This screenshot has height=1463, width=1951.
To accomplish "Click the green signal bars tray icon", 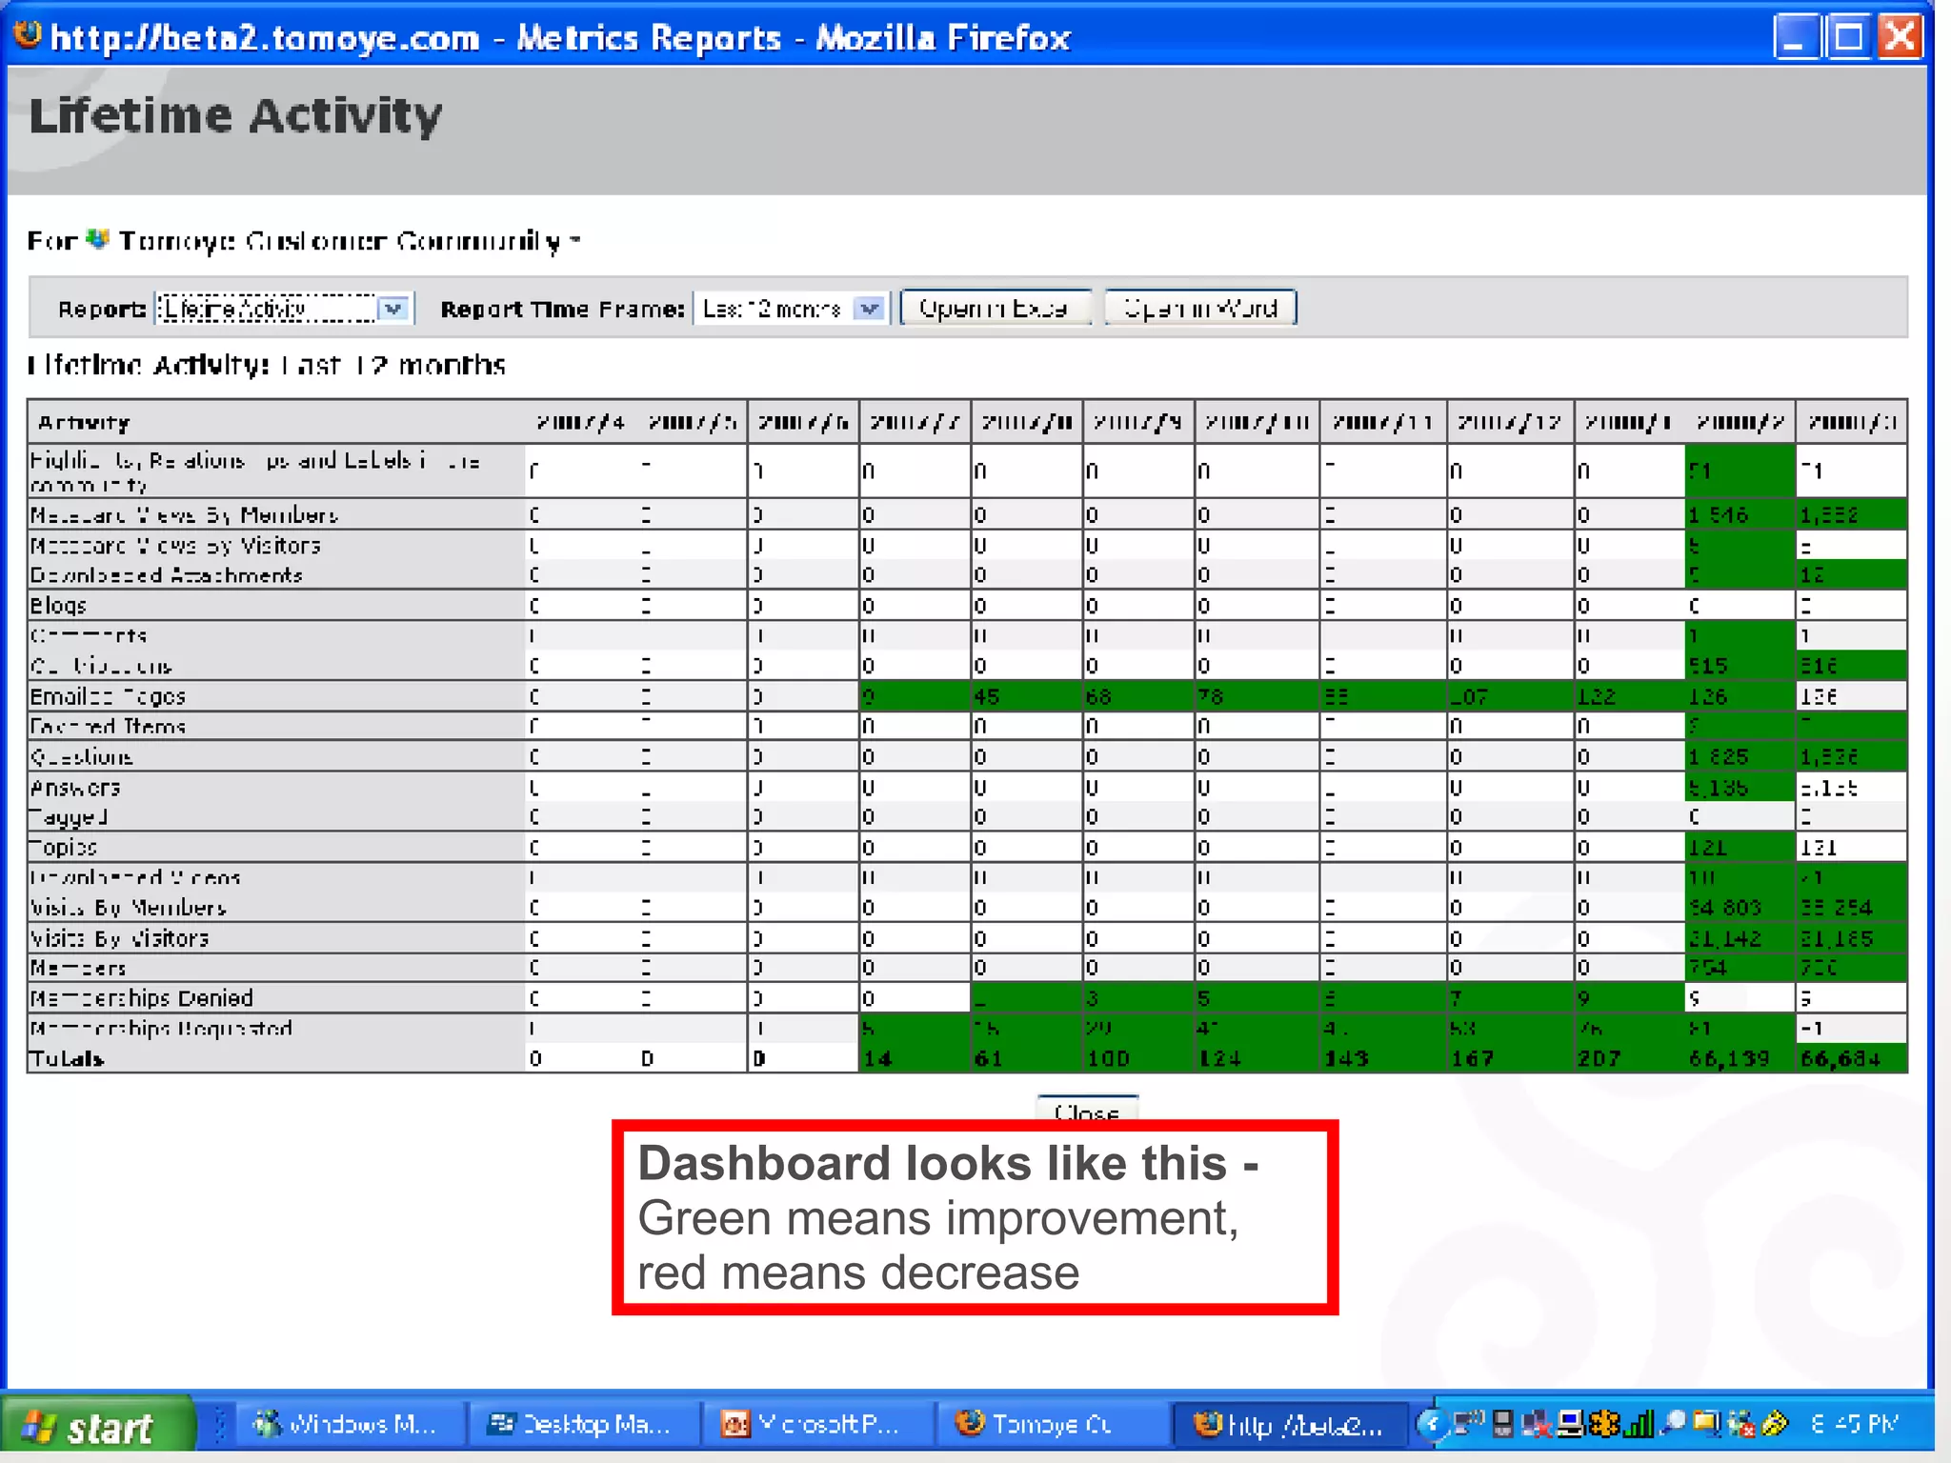I will tap(1639, 1424).
